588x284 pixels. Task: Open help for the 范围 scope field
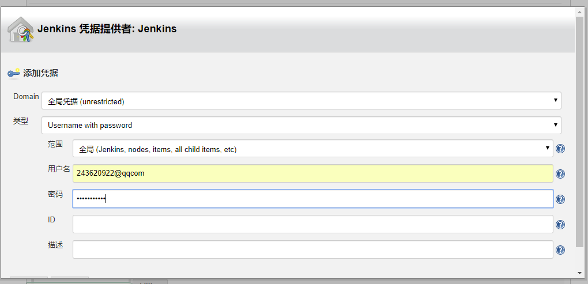[560, 149]
